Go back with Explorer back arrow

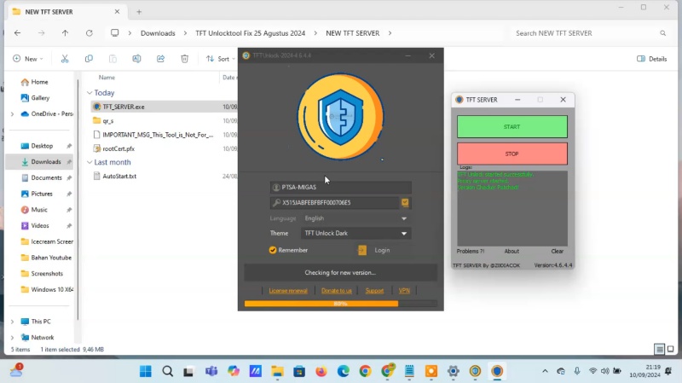(x=17, y=33)
